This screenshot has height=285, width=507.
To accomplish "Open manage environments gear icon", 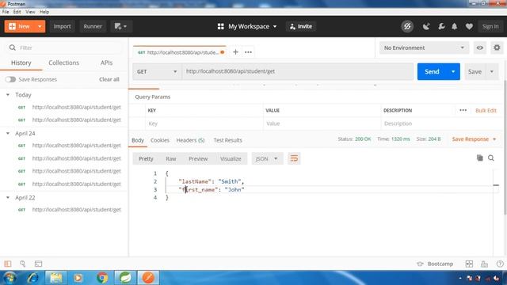I will (x=497, y=47).
